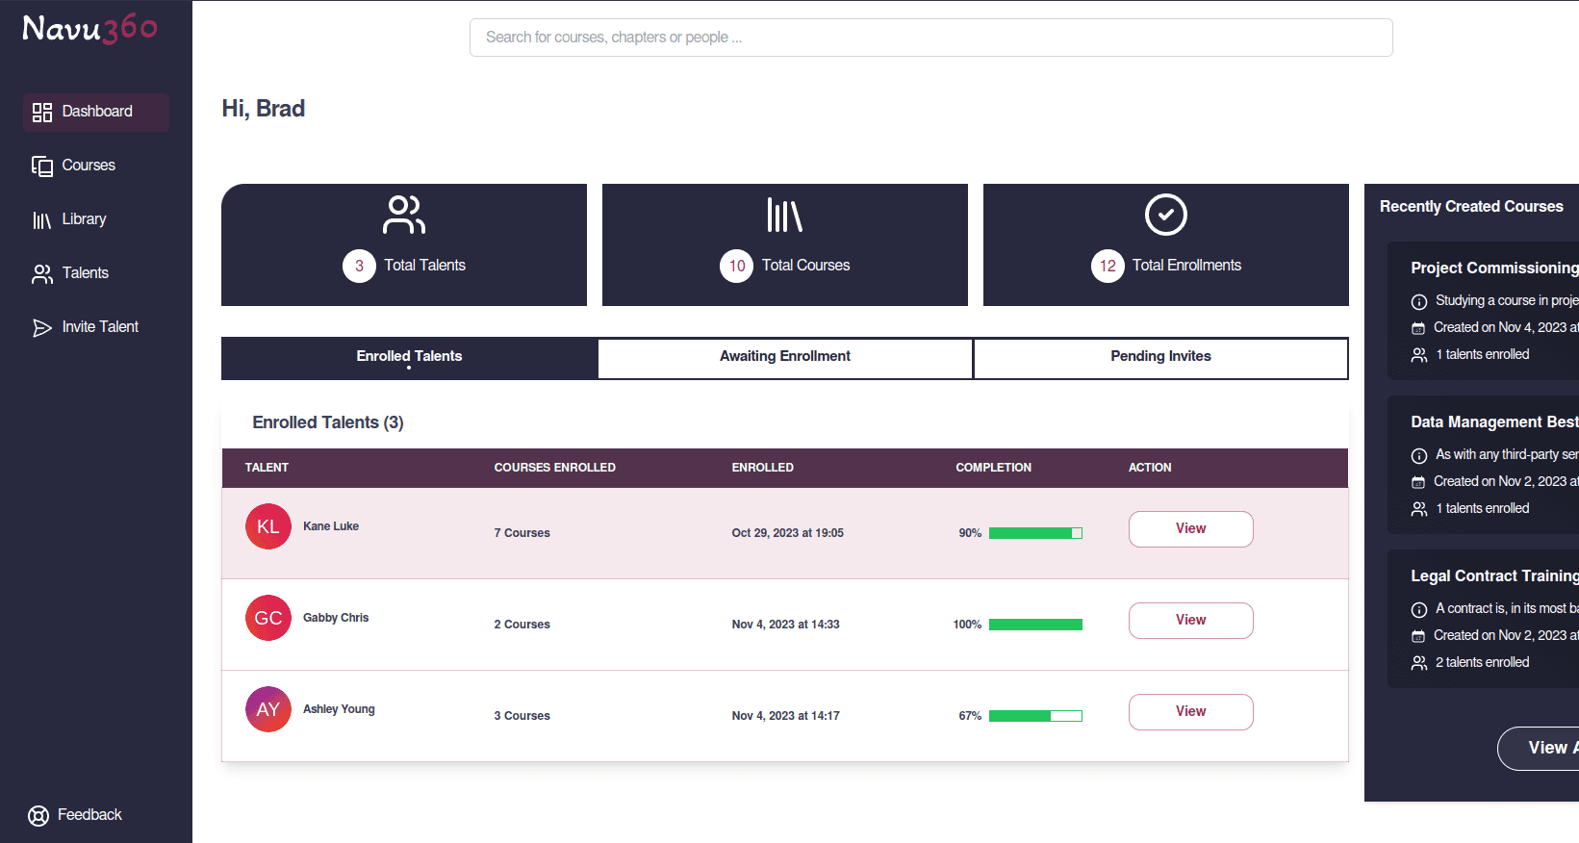Open the Project Commissioning course card

(1493, 268)
